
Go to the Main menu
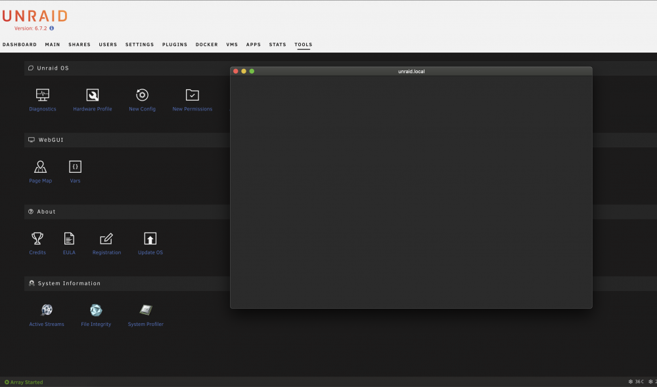tap(53, 45)
